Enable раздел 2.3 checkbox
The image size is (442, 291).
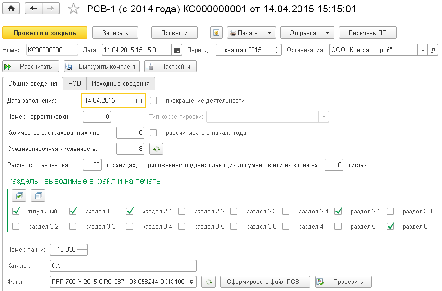[234, 211]
